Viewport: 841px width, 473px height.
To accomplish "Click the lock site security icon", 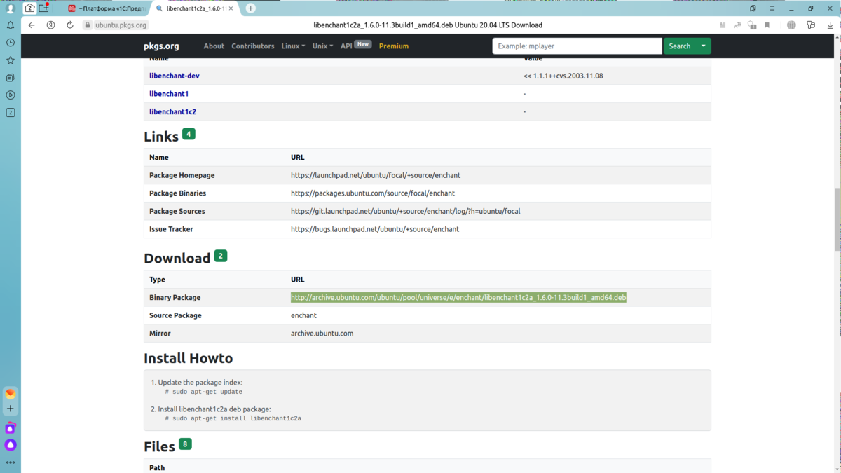I will (88, 25).
